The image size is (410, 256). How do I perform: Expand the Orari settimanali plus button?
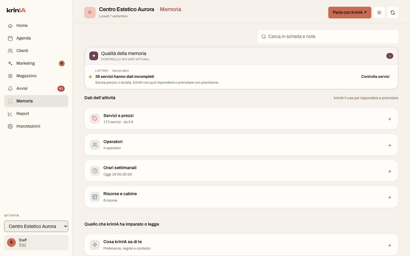coord(390,171)
